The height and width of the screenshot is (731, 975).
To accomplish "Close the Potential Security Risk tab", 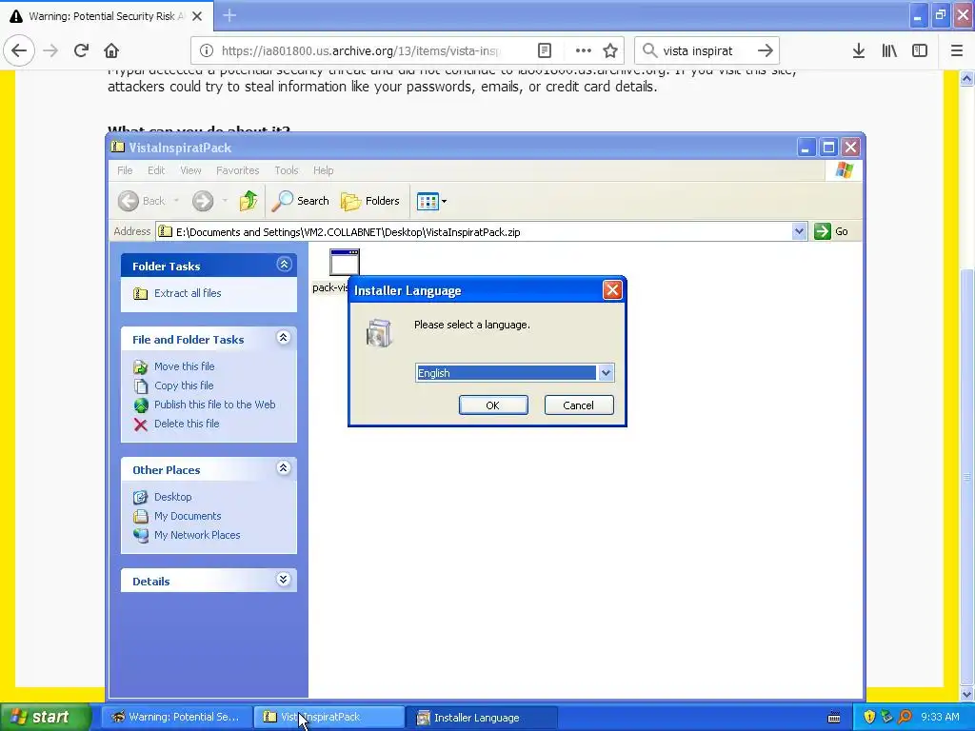I will coord(197,16).
